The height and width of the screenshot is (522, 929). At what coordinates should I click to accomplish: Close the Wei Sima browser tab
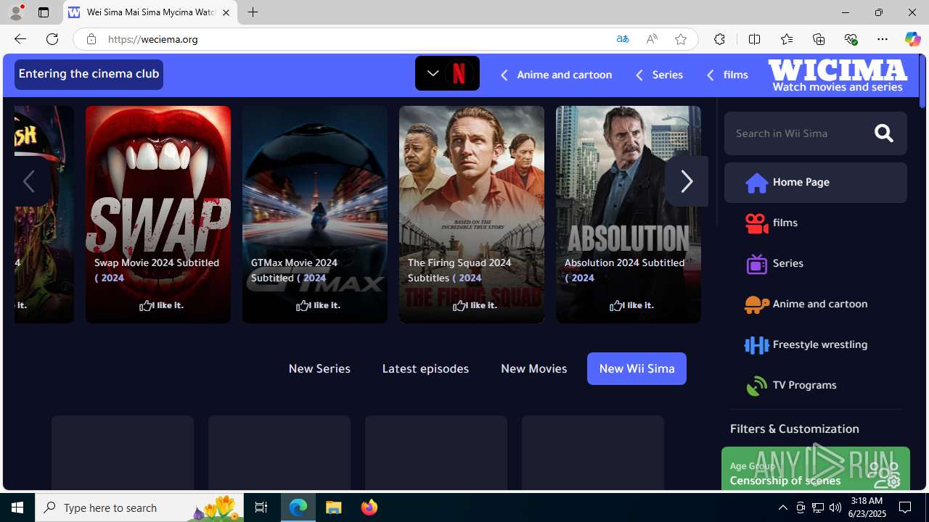(x=226, y=12)
